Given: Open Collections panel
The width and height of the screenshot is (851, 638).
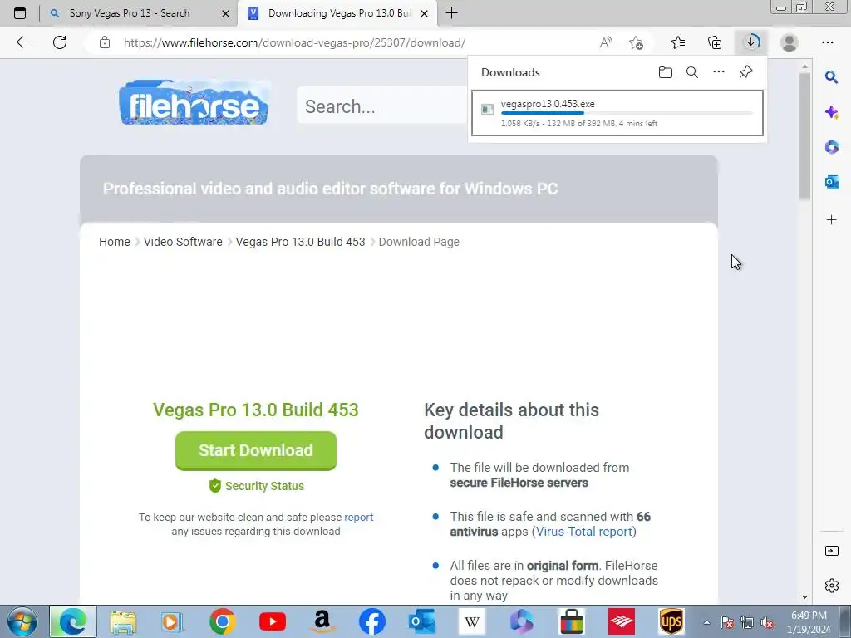Looking at the screenshot, I should click(715, 42).
